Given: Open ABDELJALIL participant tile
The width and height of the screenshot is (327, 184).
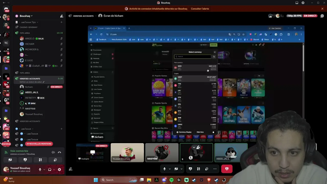Looking at the screenshot, I should [x=231, y=153].
